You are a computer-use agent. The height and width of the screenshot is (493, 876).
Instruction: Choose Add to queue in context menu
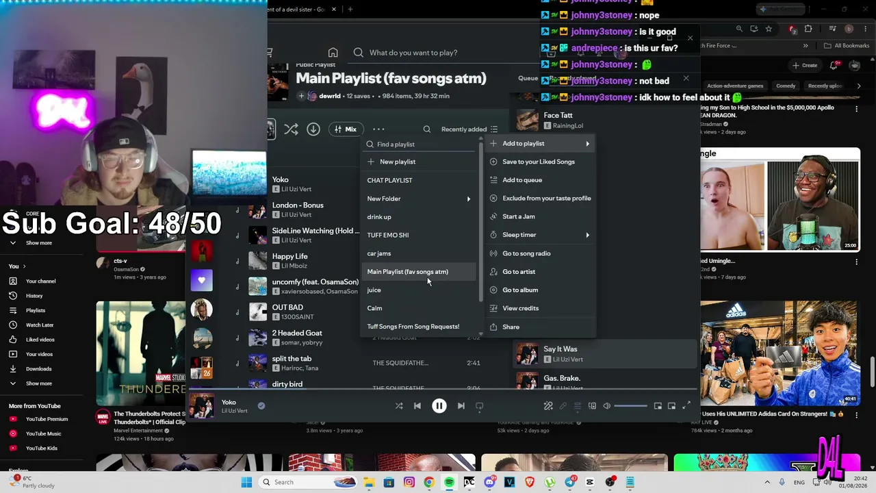point(522,180)
